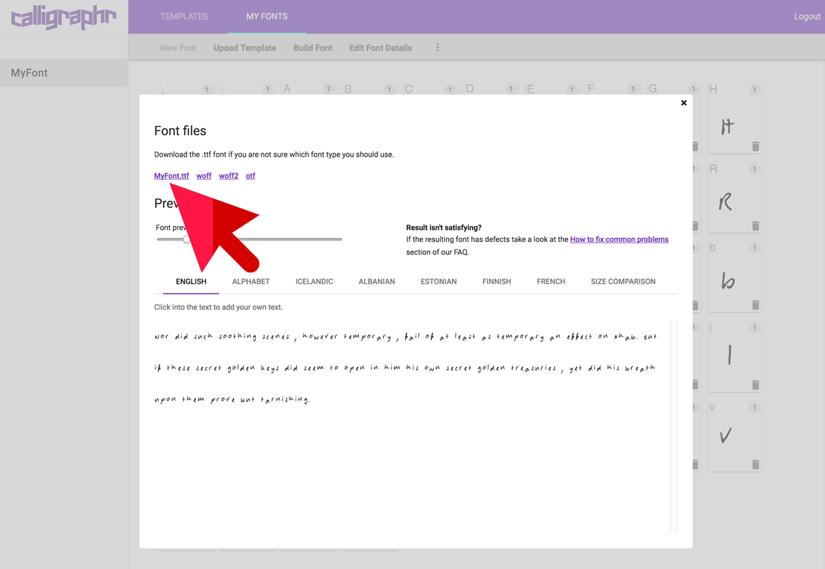Switch to the ALPHABET preview tab
The image size is (825, 569).
tap(251, 282)
